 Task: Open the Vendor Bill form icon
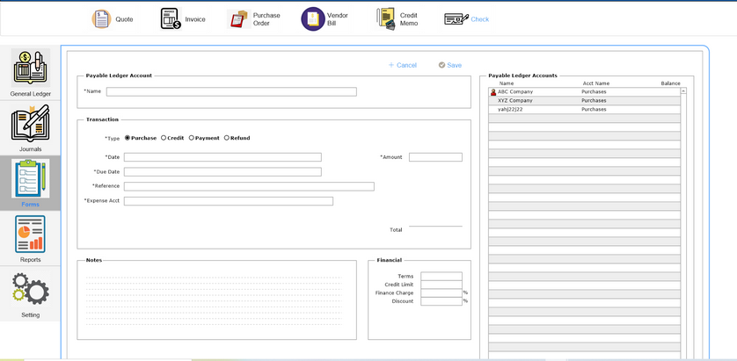coord(313,19)
